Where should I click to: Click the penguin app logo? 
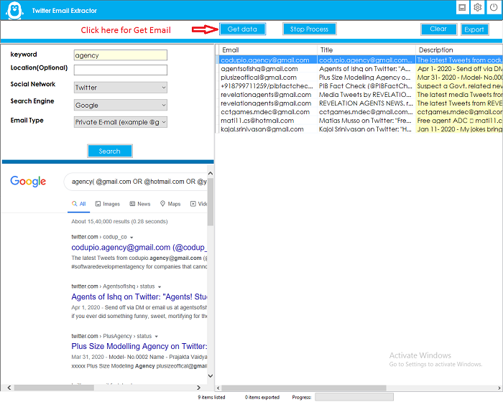pos(15,11)
